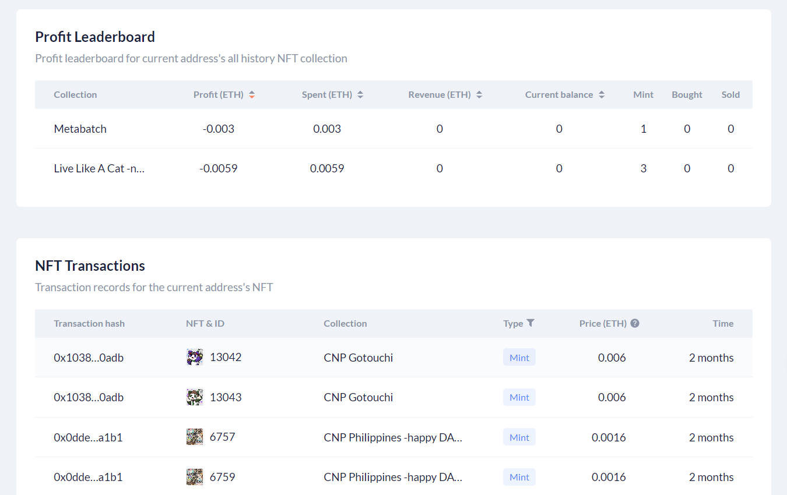Click the Profit Leaderboard heading
The height and width of the screenshot is (495, 787).
95,37
